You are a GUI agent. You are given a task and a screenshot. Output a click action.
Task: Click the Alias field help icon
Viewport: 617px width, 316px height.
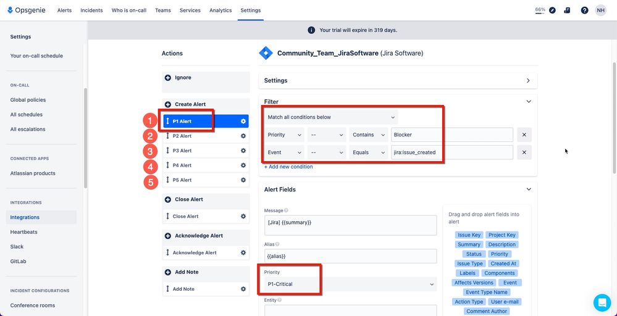(277, 244)
